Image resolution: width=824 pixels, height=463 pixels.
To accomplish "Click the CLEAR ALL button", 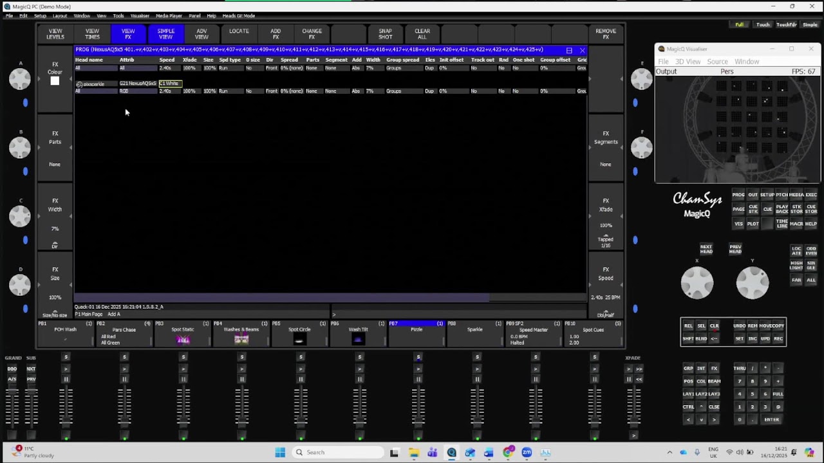I will [422, 34].
